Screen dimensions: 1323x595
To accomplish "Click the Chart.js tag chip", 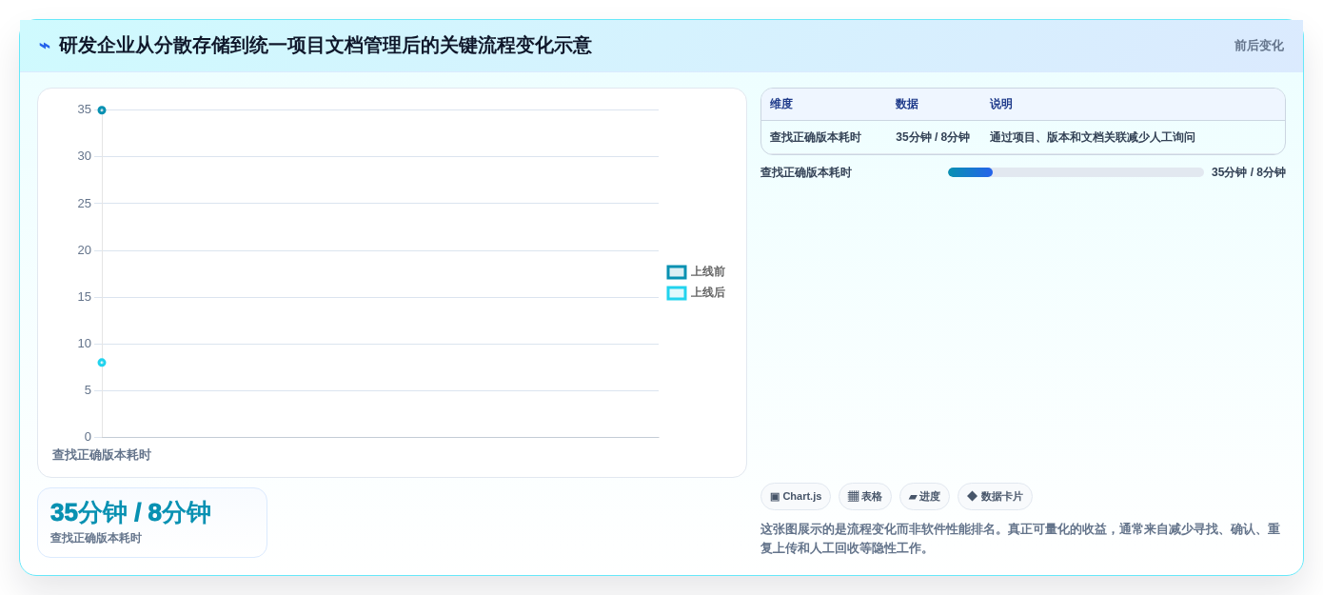I will tap(796, 497).
